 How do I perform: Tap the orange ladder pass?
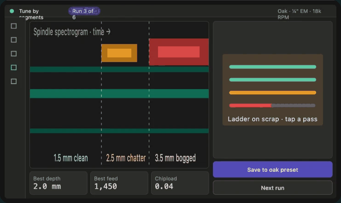tap(272, 93)
